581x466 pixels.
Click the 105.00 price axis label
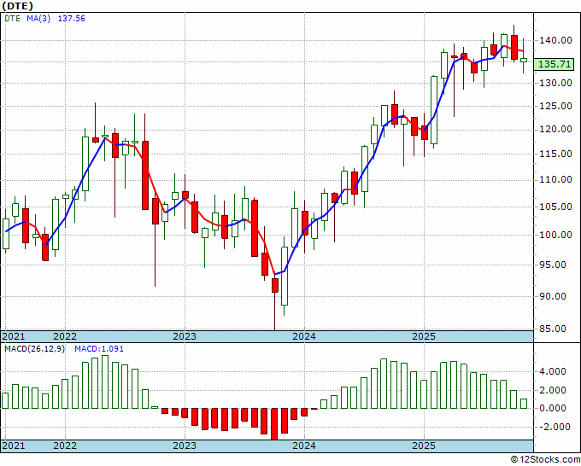pyautogui.click(x=555, y=207)
